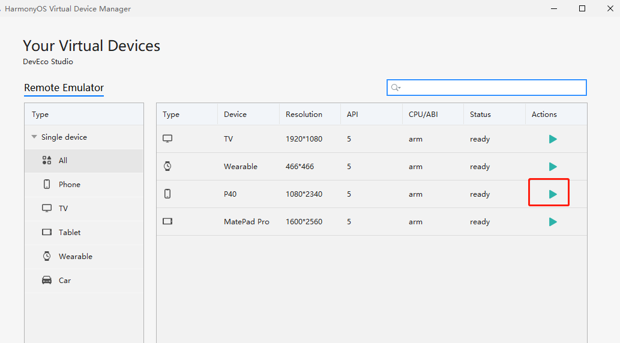Click the search magnifier dropdown icon
620x343 pixels.
[x=396, y=88]
